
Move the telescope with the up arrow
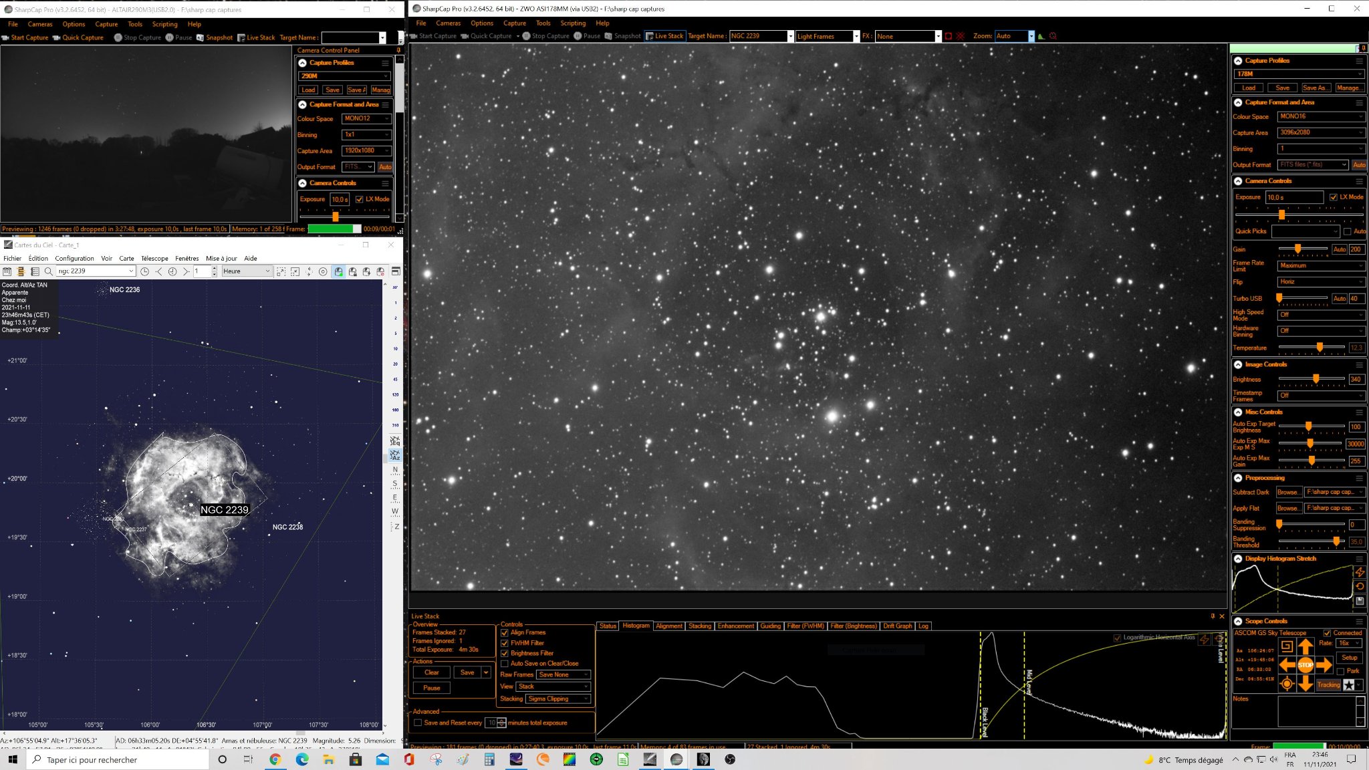(x=1305, y=647)
